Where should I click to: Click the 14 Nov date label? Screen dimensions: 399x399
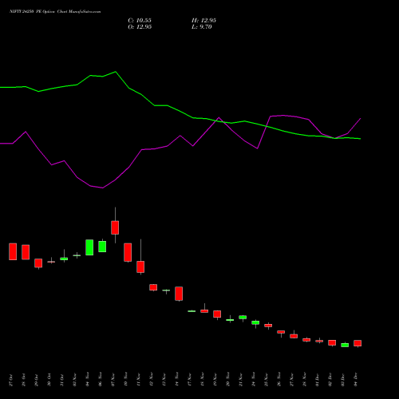[x=177, y=380]
